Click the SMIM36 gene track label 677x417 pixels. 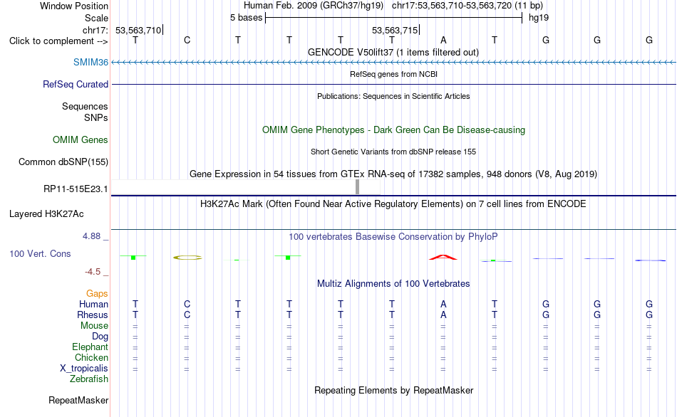coord(91,62)
